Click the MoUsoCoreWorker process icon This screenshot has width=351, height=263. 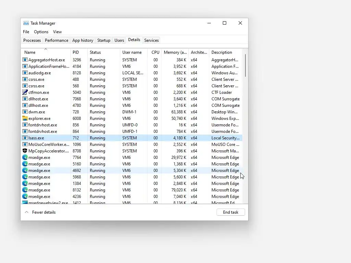tap(25, 144)
